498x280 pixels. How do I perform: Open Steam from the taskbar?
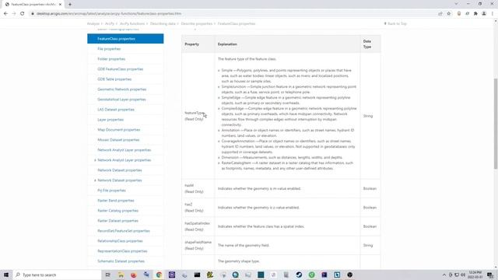[299, 275]
